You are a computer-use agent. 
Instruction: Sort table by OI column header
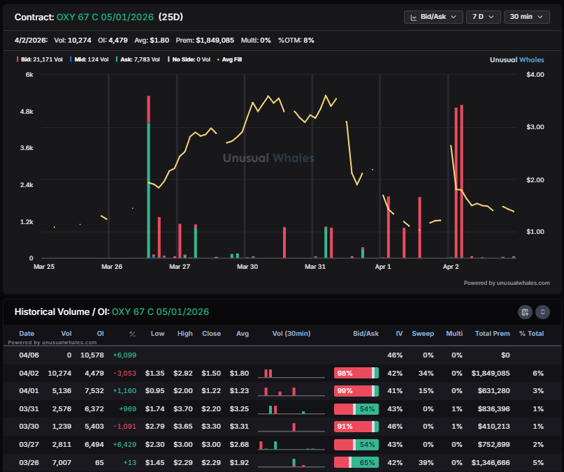[101, 334]
